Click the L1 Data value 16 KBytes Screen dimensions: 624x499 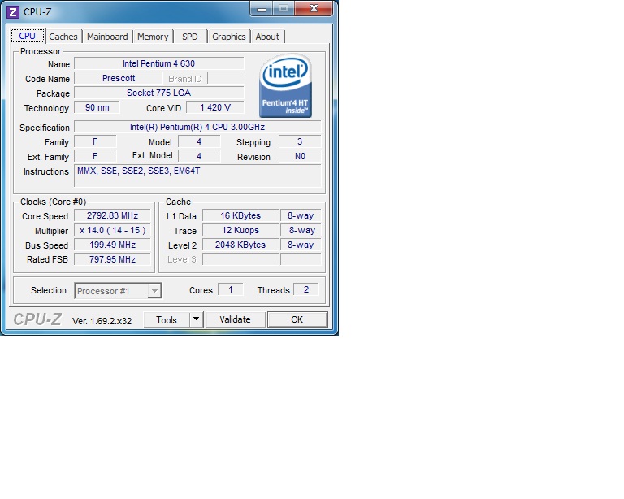coord(240,215)
